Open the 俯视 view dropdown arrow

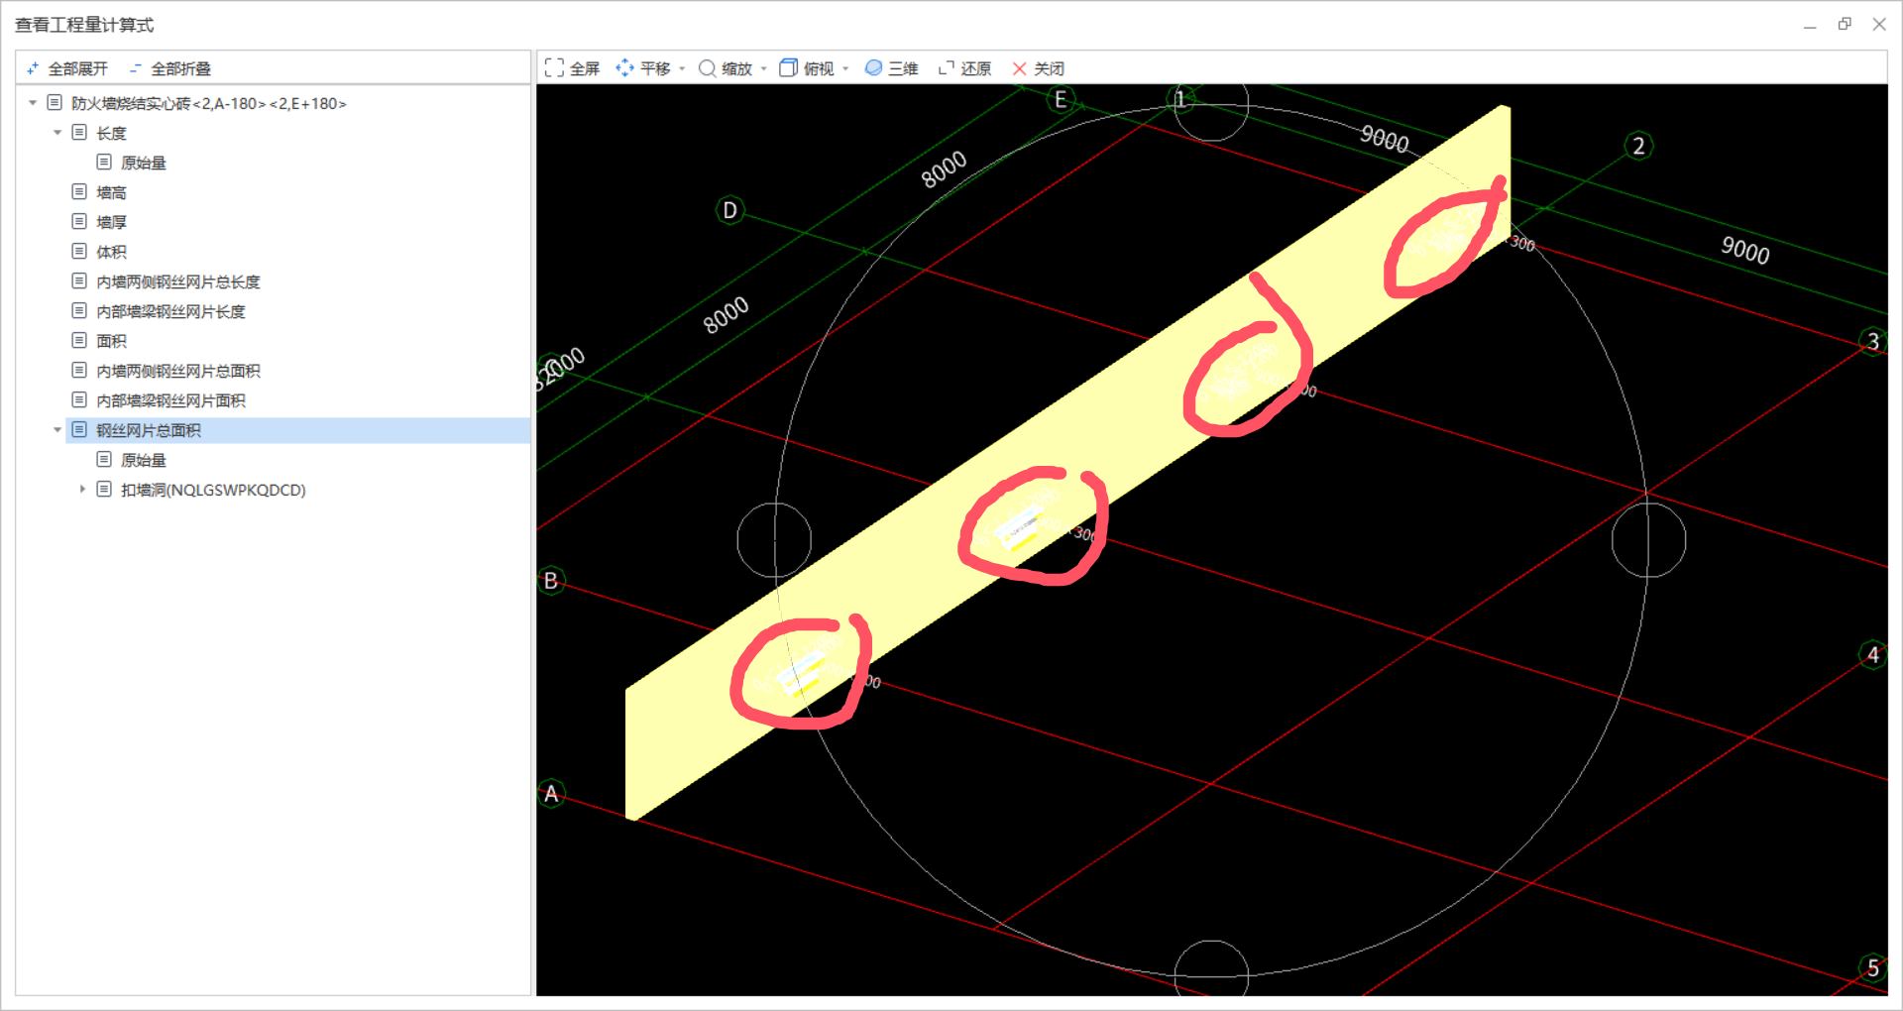tap(844, 68)
